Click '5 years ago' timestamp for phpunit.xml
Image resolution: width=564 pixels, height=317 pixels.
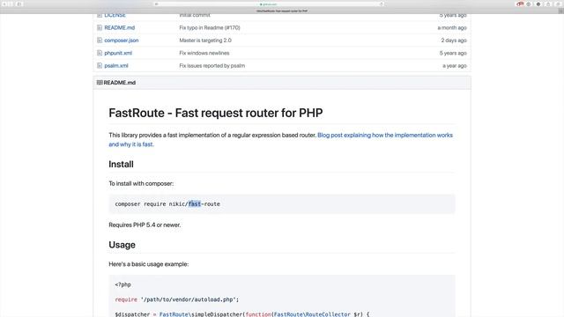pyautogui.click(x=453, y=53)
